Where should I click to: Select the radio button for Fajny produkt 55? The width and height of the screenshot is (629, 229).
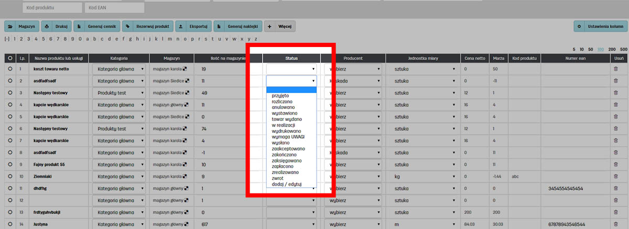(10, 164)
